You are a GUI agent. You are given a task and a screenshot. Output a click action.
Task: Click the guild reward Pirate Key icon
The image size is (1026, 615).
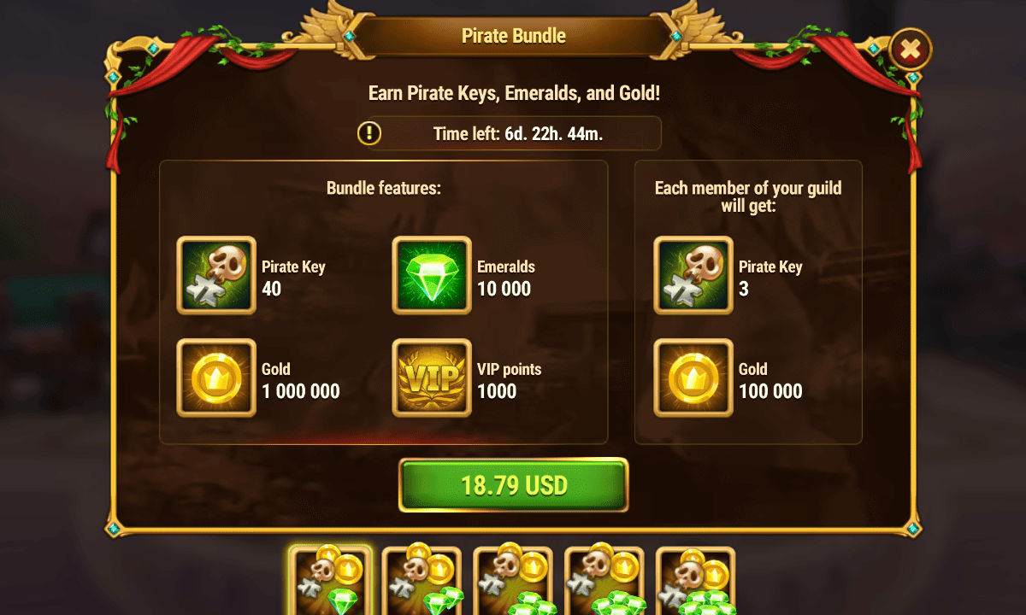(693, 276)
